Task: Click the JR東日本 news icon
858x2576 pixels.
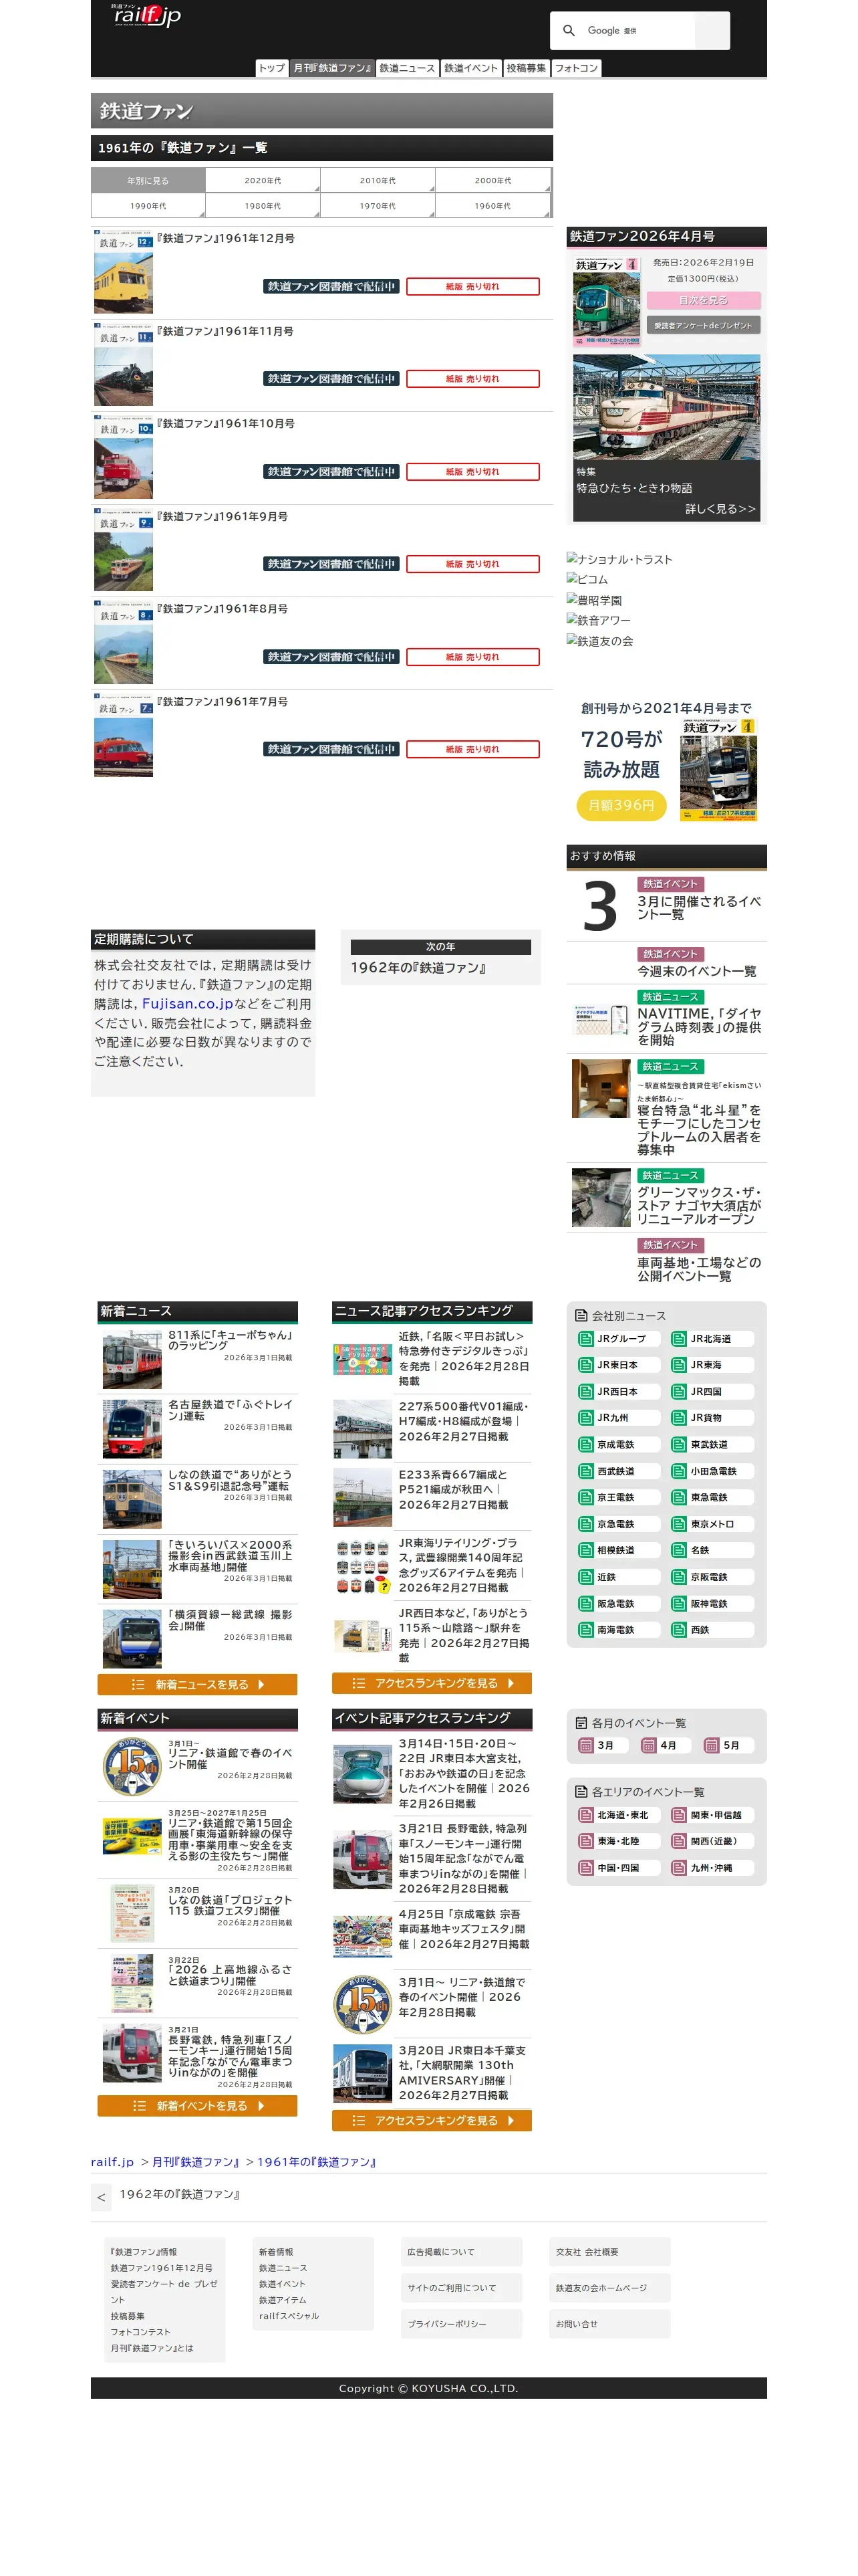Action: point(586,1365)
